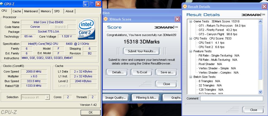Screen dimensions: 268x116
Task: Click Save as button in 3DMark Score
Action: [167, 72]
